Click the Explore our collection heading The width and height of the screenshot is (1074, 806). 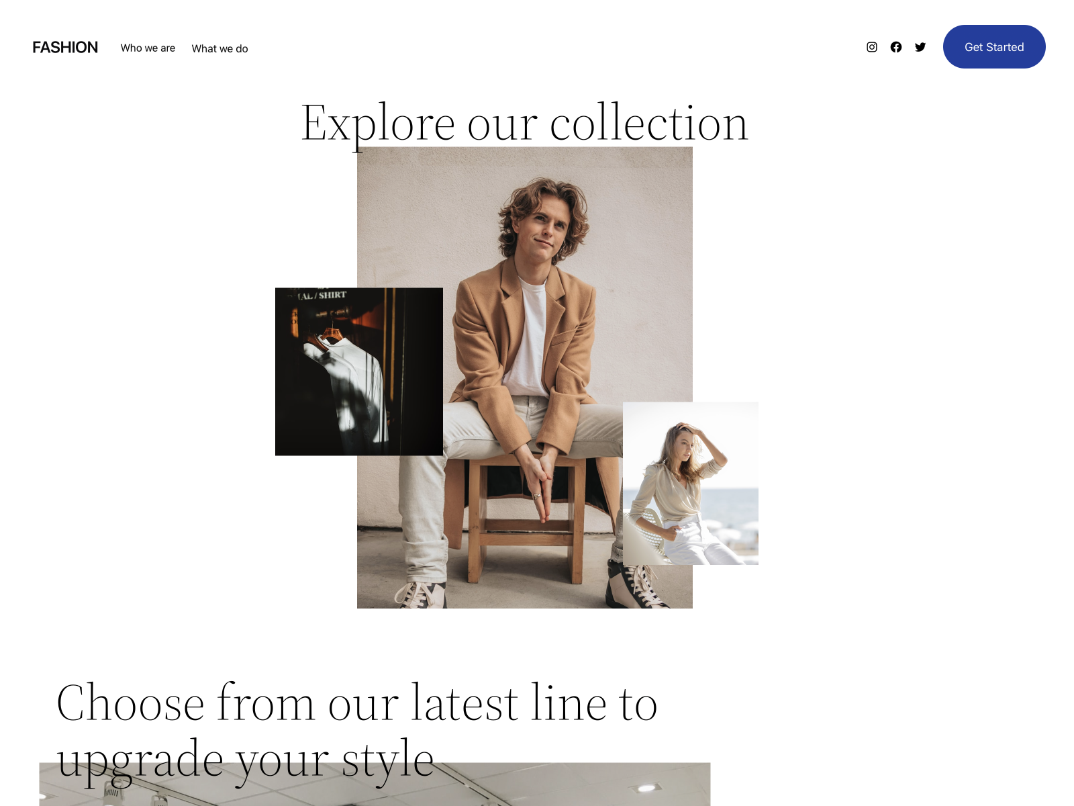[524, 123]
